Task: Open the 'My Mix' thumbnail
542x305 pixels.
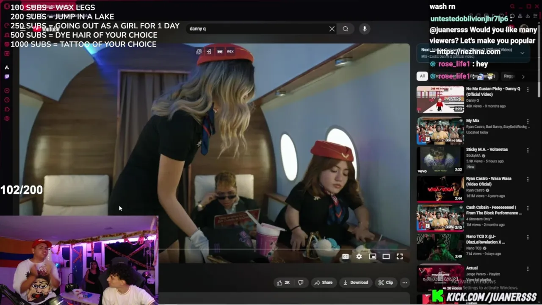Action: tap(440, 131)
